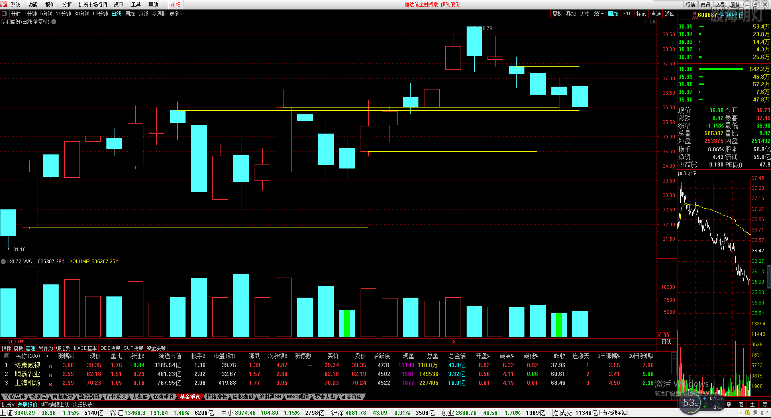The height and width of the screenshot is (418, 771).
Task: Click the 服务 service button
Action: (735, 4)
